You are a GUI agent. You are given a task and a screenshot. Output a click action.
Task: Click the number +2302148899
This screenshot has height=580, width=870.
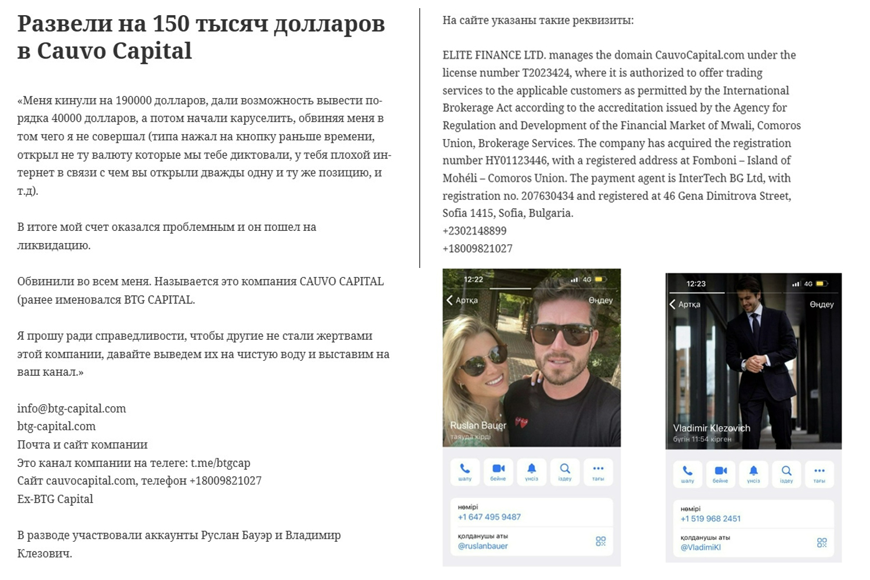[x=474, y=231]
